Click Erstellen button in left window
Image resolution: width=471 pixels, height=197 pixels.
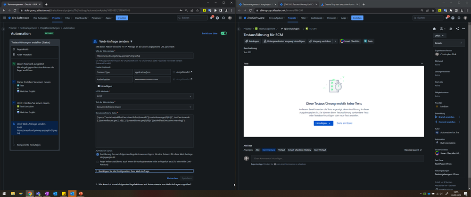point(122,18)
